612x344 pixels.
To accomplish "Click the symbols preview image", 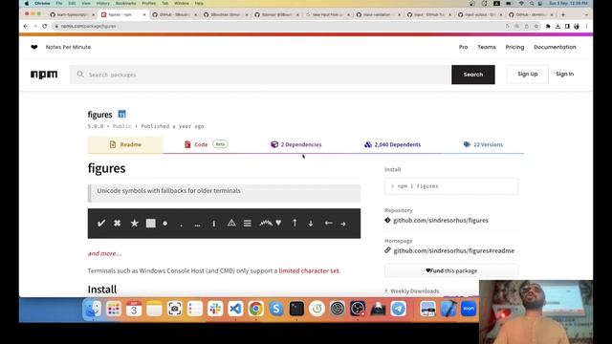I will (x=224, y=224).
